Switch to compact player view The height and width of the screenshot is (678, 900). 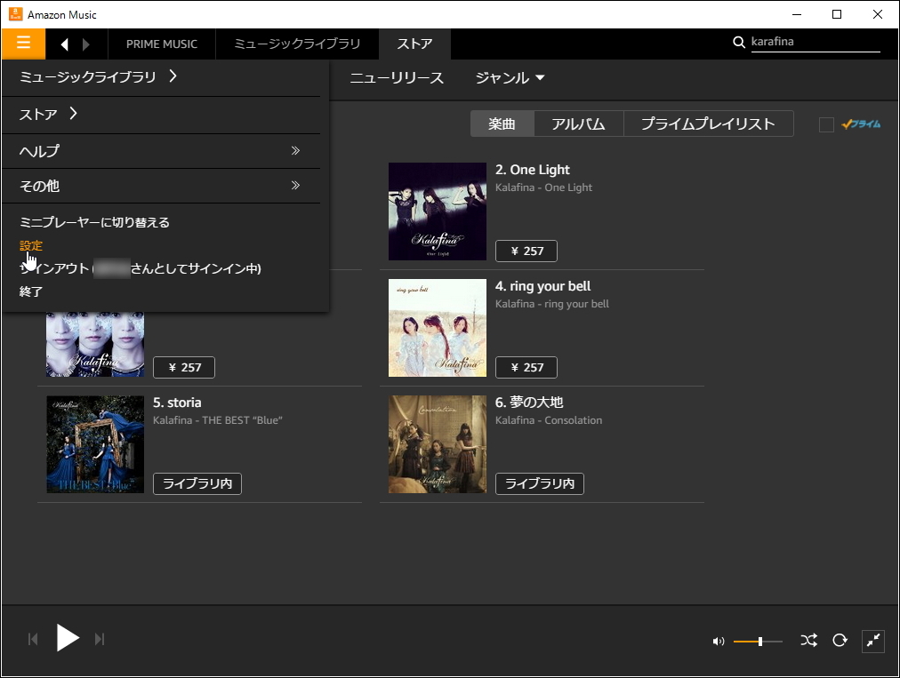coord(872,640)
